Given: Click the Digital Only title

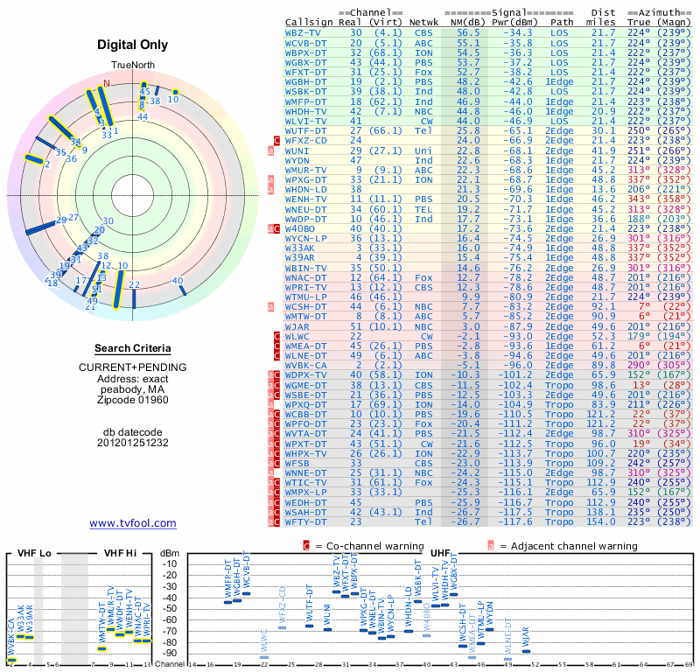Looking at the screenshot, I should [133, 45].
